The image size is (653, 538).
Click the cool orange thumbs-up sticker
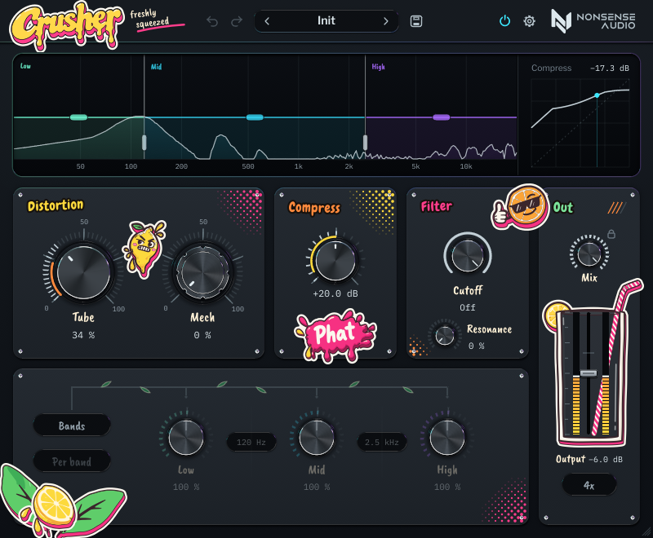521,207
